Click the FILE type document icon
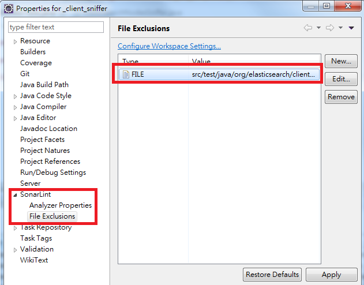Image resolution: width=364 pixels, height=285 pixels. [x=126, y=74]
